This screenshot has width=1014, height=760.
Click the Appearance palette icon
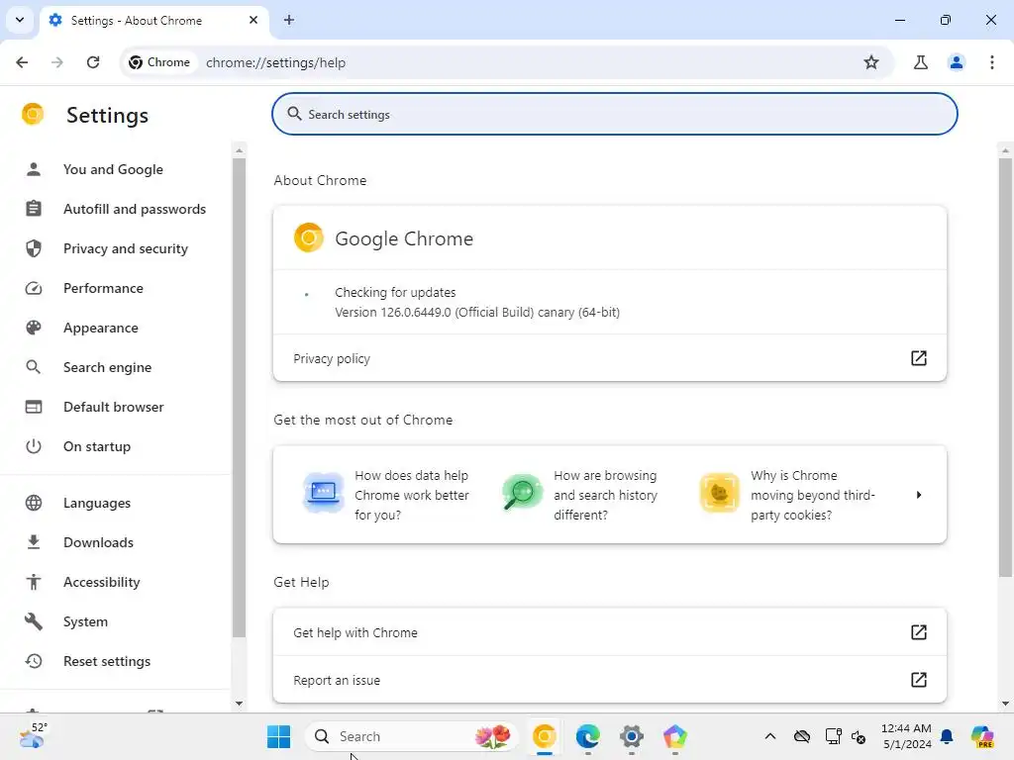click(x=34, y=328)
